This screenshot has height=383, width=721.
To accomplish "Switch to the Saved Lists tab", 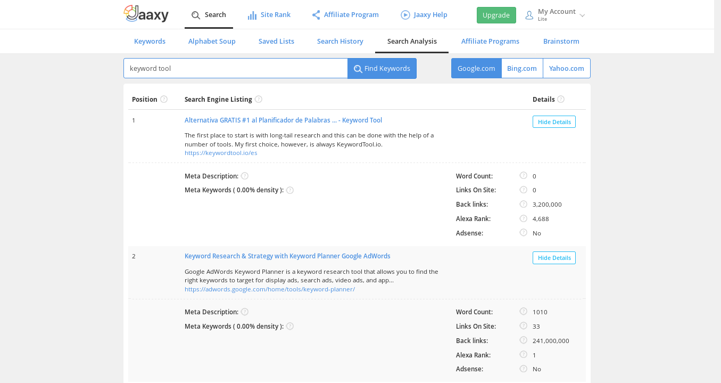I will point(276,41).
